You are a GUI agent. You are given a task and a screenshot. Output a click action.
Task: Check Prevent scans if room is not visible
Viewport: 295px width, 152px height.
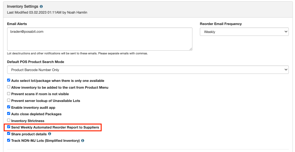[x=9, y=94]
